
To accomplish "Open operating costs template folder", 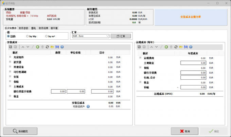I will click(181, 47).
